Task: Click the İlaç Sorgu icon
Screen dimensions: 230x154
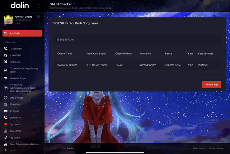Action: point(5,137)
